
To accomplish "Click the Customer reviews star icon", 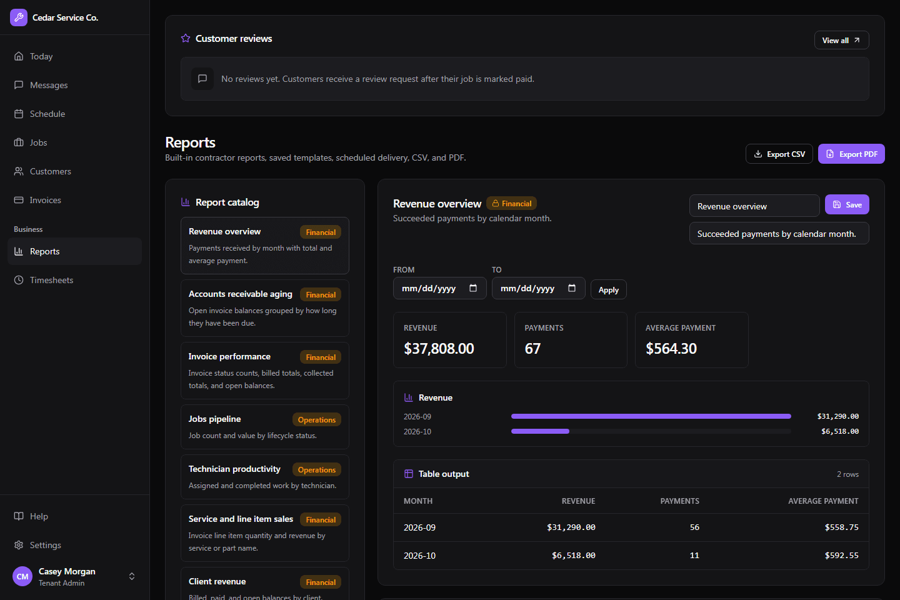I will point(186,38).
